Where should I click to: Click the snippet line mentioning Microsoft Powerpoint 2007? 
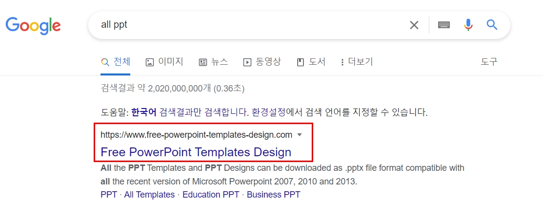click(228, 182)
